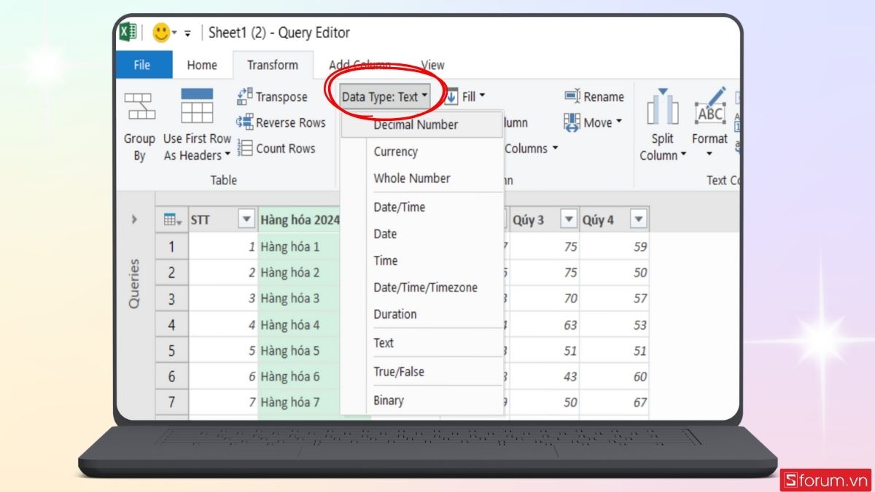Image resolution: width=875 pixels, height=492 pixels.
Task: Select Currency from the data type list
Action: tap(396, 152)
